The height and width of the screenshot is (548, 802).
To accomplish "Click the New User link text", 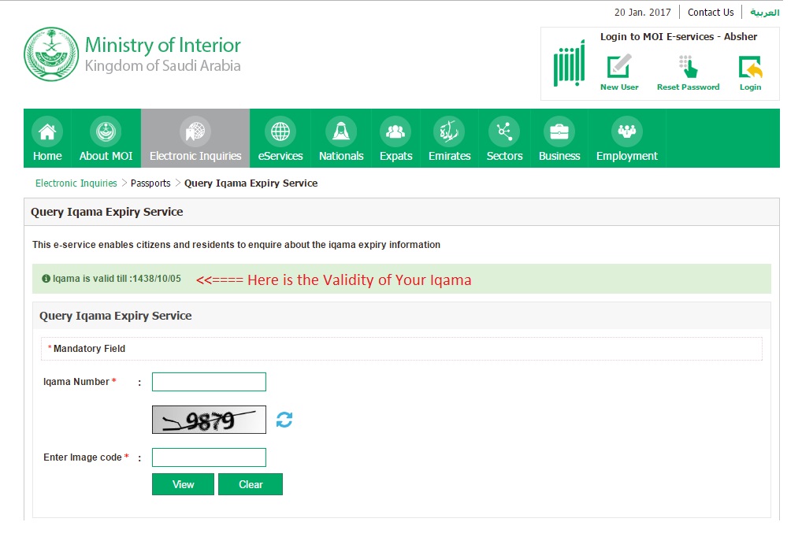I will point(619,87).
